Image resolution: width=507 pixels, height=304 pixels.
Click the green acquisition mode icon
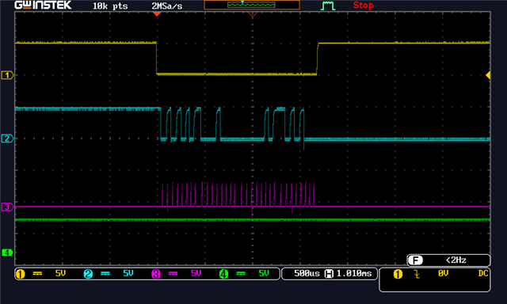327,6
